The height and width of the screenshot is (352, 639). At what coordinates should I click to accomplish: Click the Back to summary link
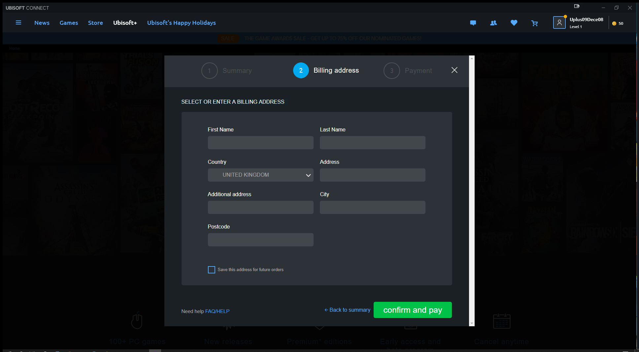[347, 310]
